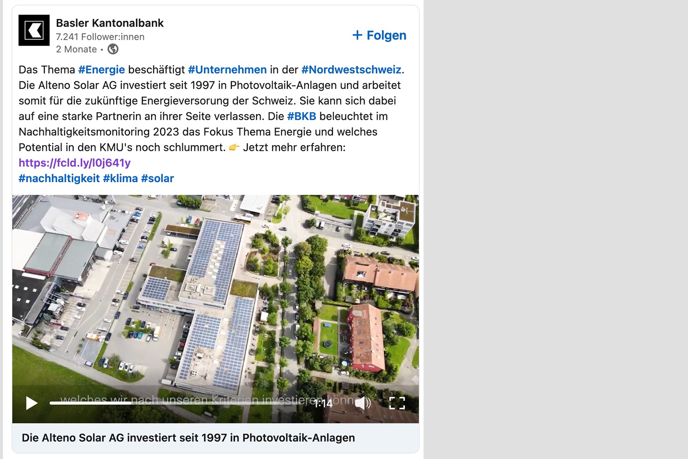Image resolution: width=688 pixels, height=459 pixels.
Task: Click the 7.241 Follower:innen count text
Action: tap(100, 37)
